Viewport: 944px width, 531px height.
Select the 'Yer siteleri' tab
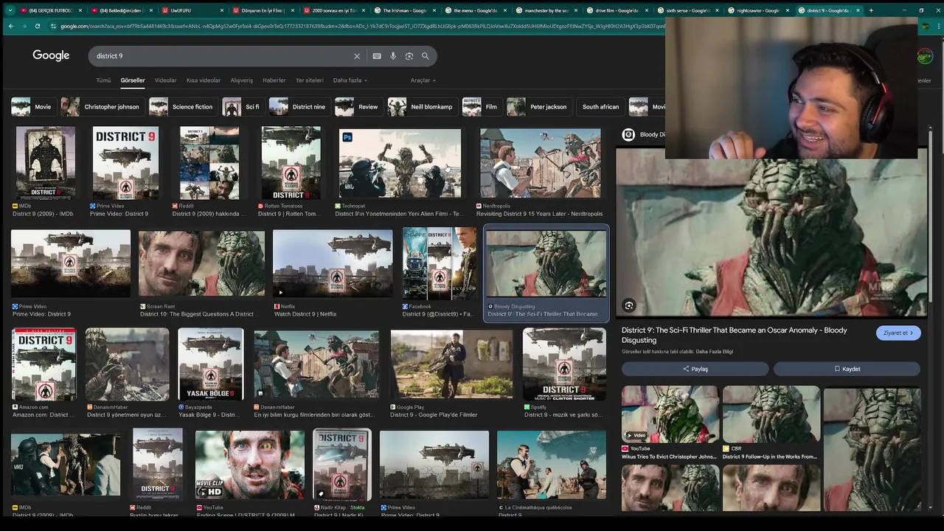310,80
